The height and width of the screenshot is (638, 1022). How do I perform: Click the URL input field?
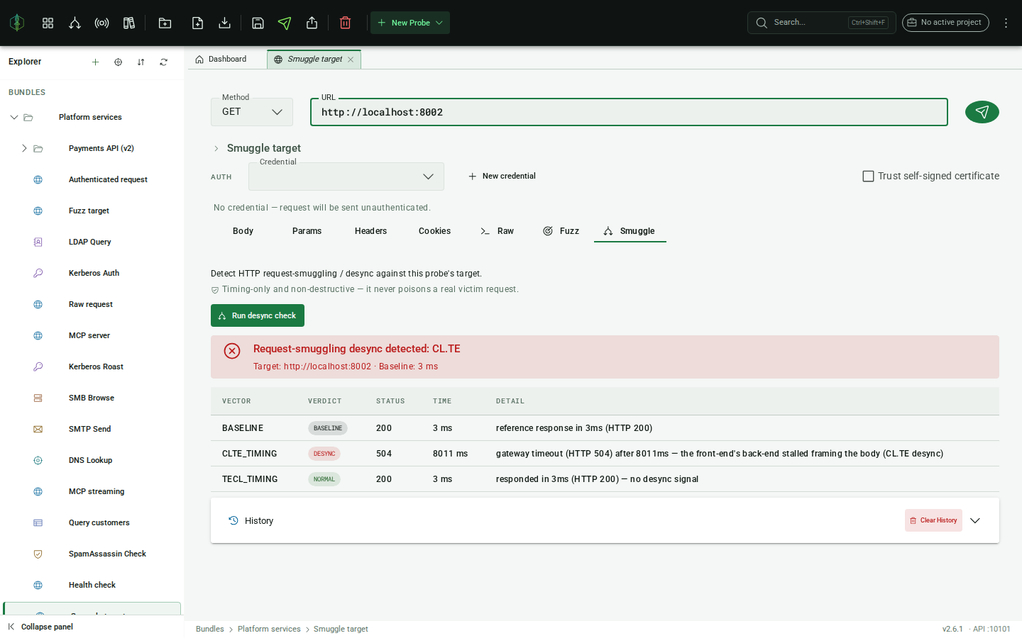(629, 112)
